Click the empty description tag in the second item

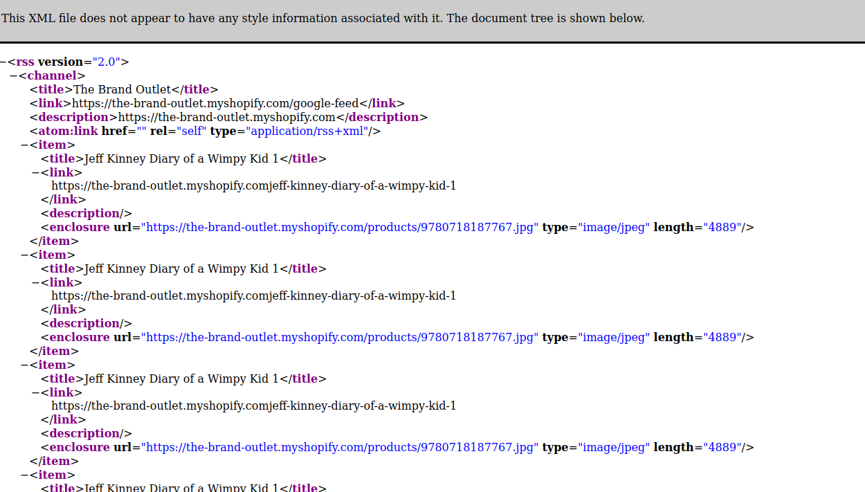(x=86, y=323)
